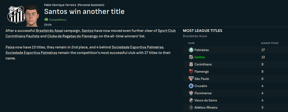Click the Club column header
The width and height of the screenshot is (288, 112).
tap(191, 43)
